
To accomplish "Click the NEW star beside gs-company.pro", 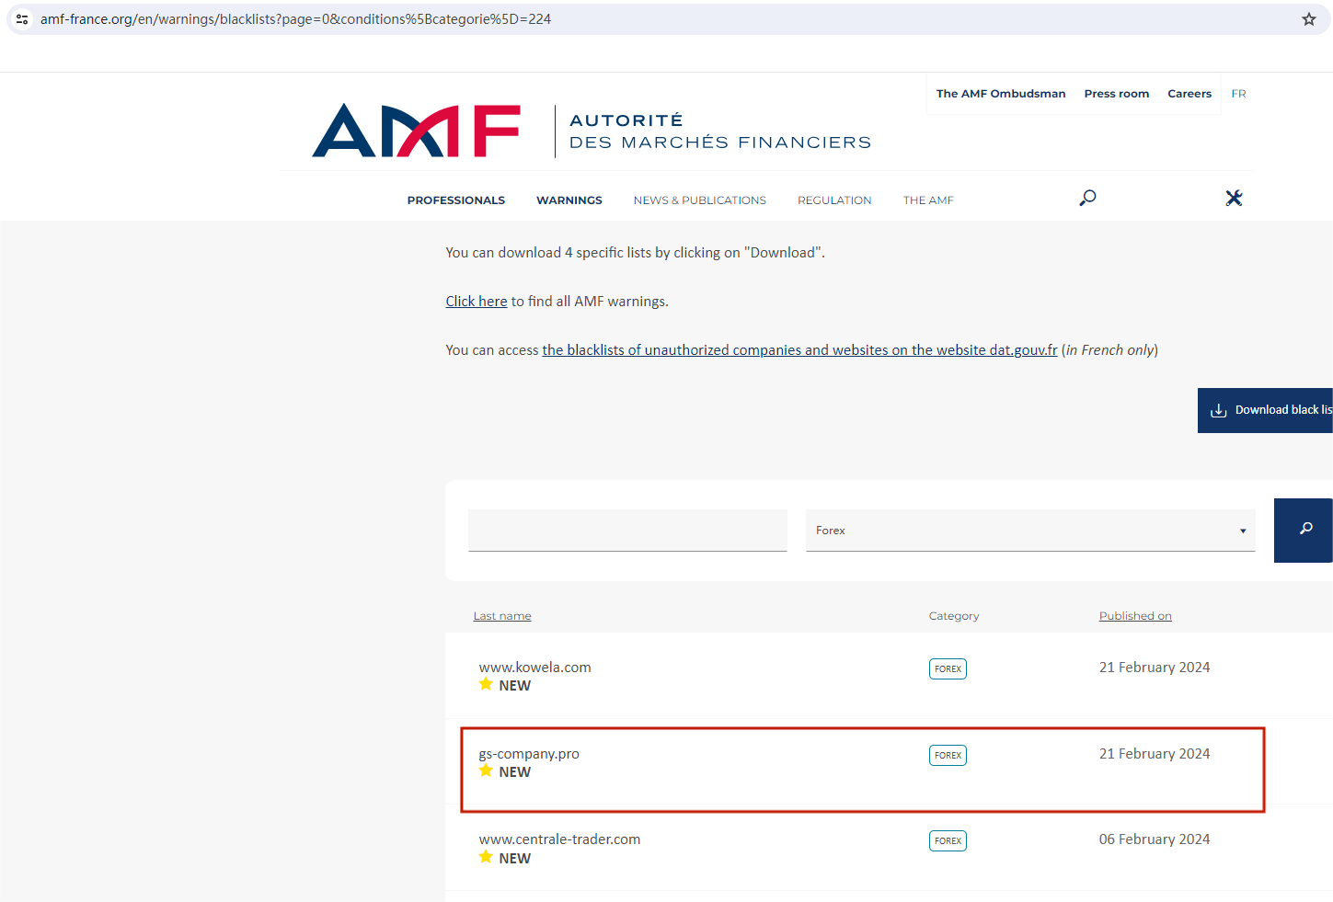I will click(486, 771).
